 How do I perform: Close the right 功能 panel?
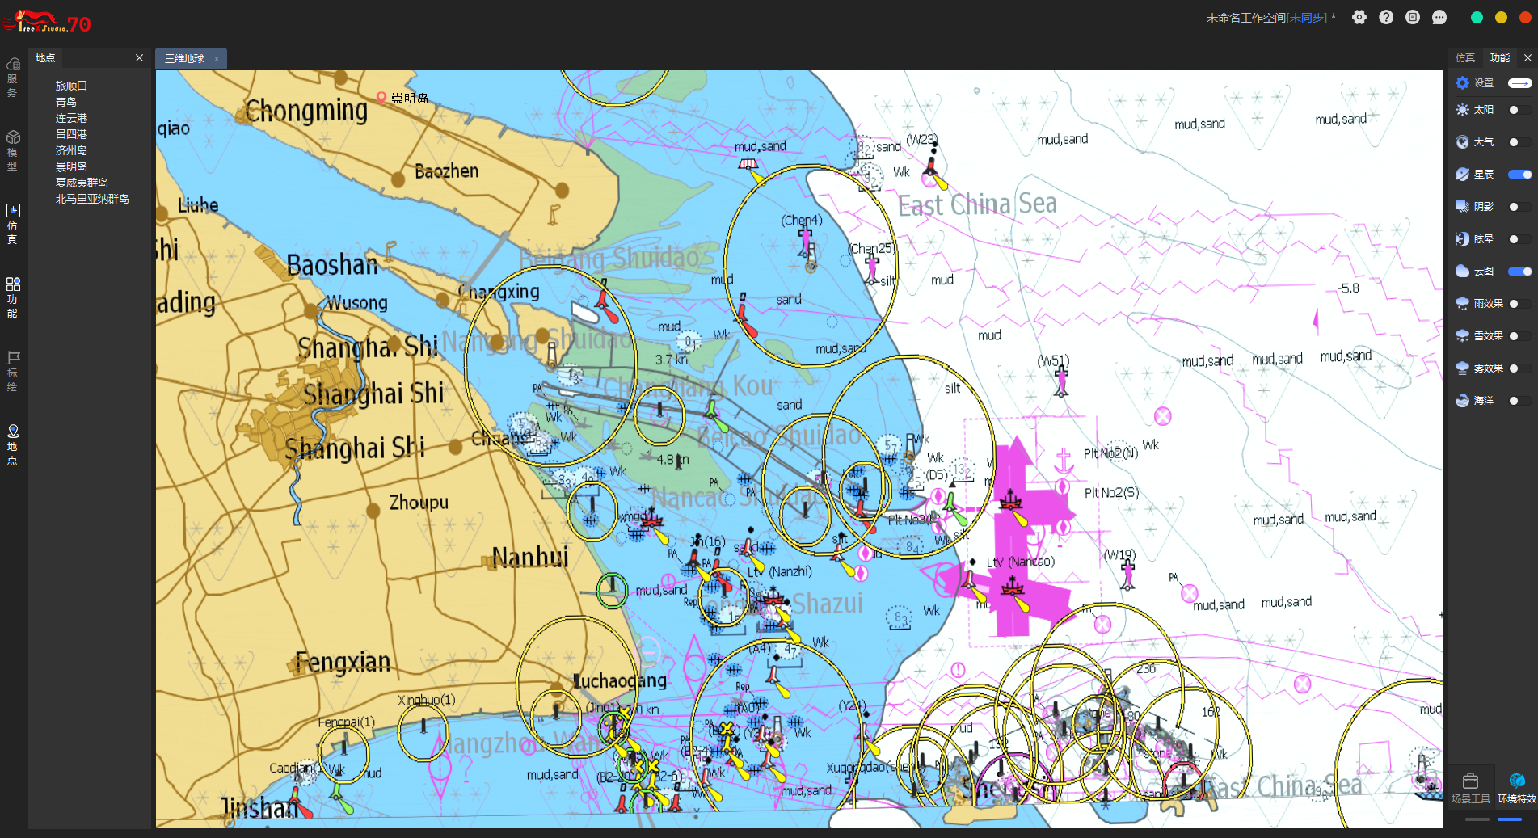click(1527, 58)
